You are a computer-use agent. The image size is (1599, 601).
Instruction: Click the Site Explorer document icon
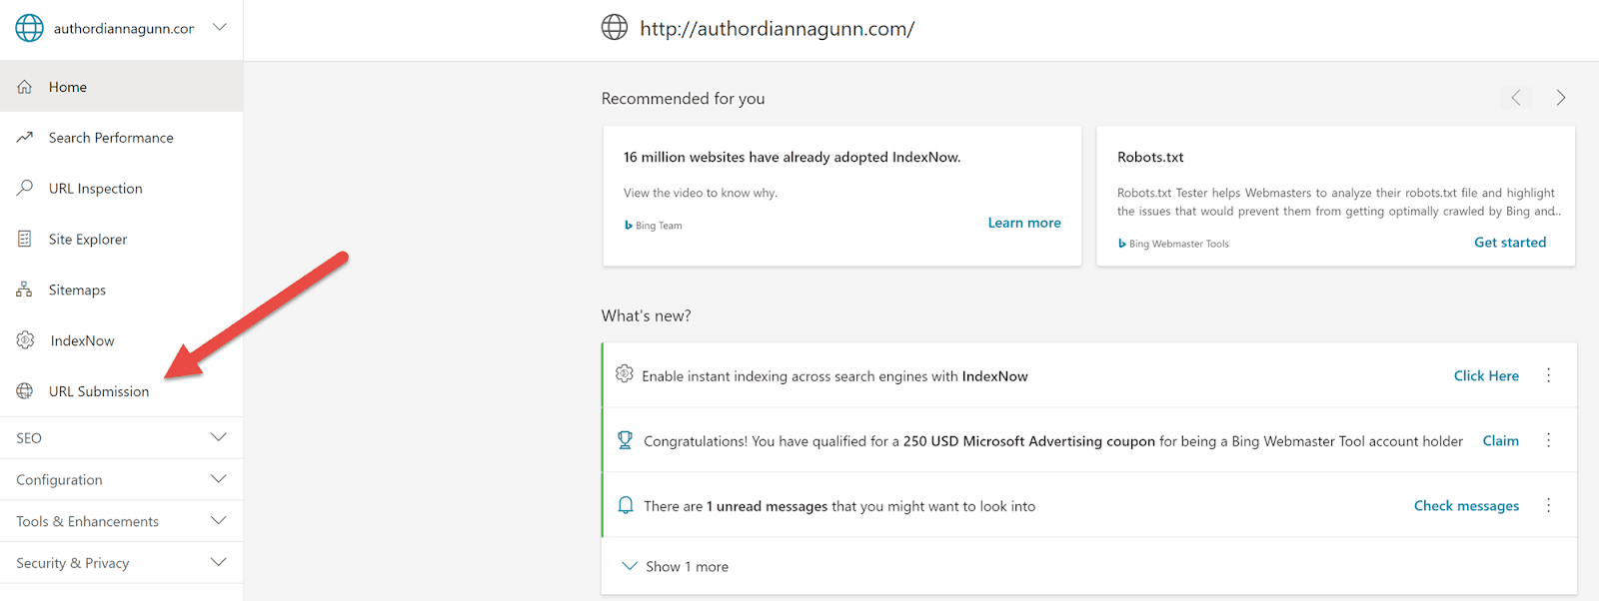point(25,239)
